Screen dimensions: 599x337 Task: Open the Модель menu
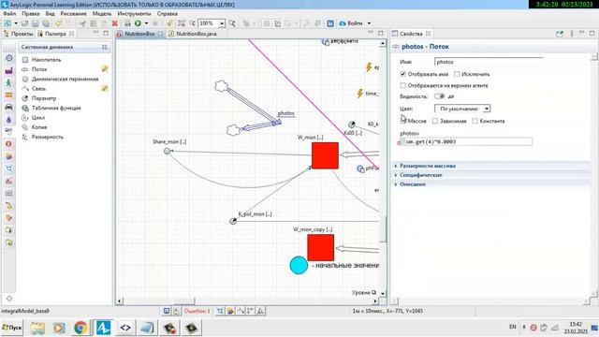(x=102, y=13)
